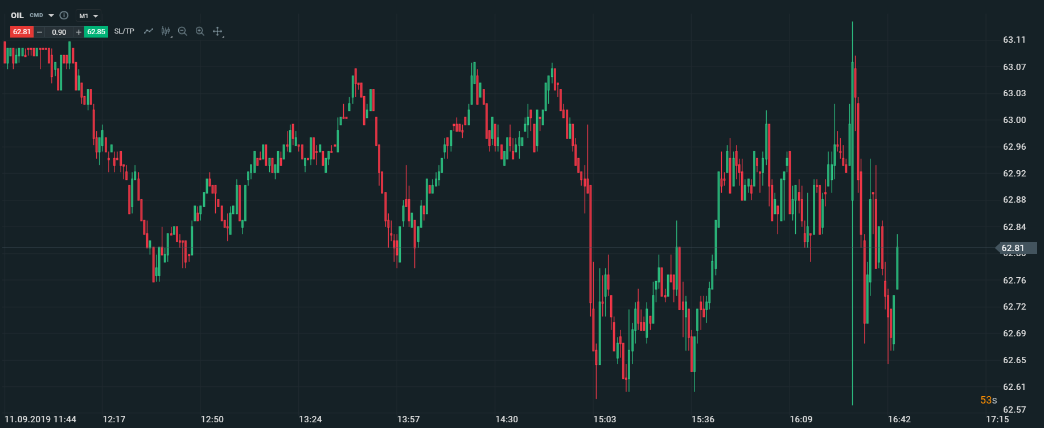Viewport: 1044px width, 428px height.
Task: Select the crosshair move tool
Action: 217,31
